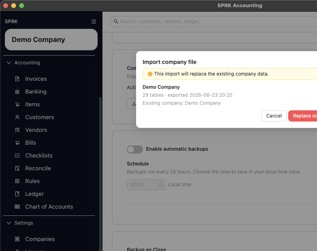Click the Demo Company switcher button
Screen dimensions: 317x251
click(x=51, y=40)
